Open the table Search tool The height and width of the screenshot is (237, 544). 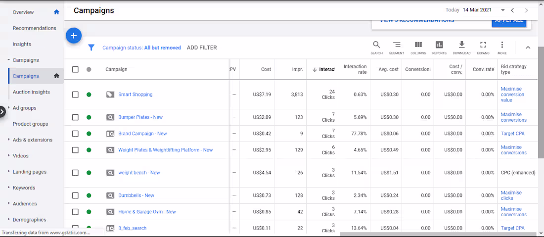pos(376,47)
